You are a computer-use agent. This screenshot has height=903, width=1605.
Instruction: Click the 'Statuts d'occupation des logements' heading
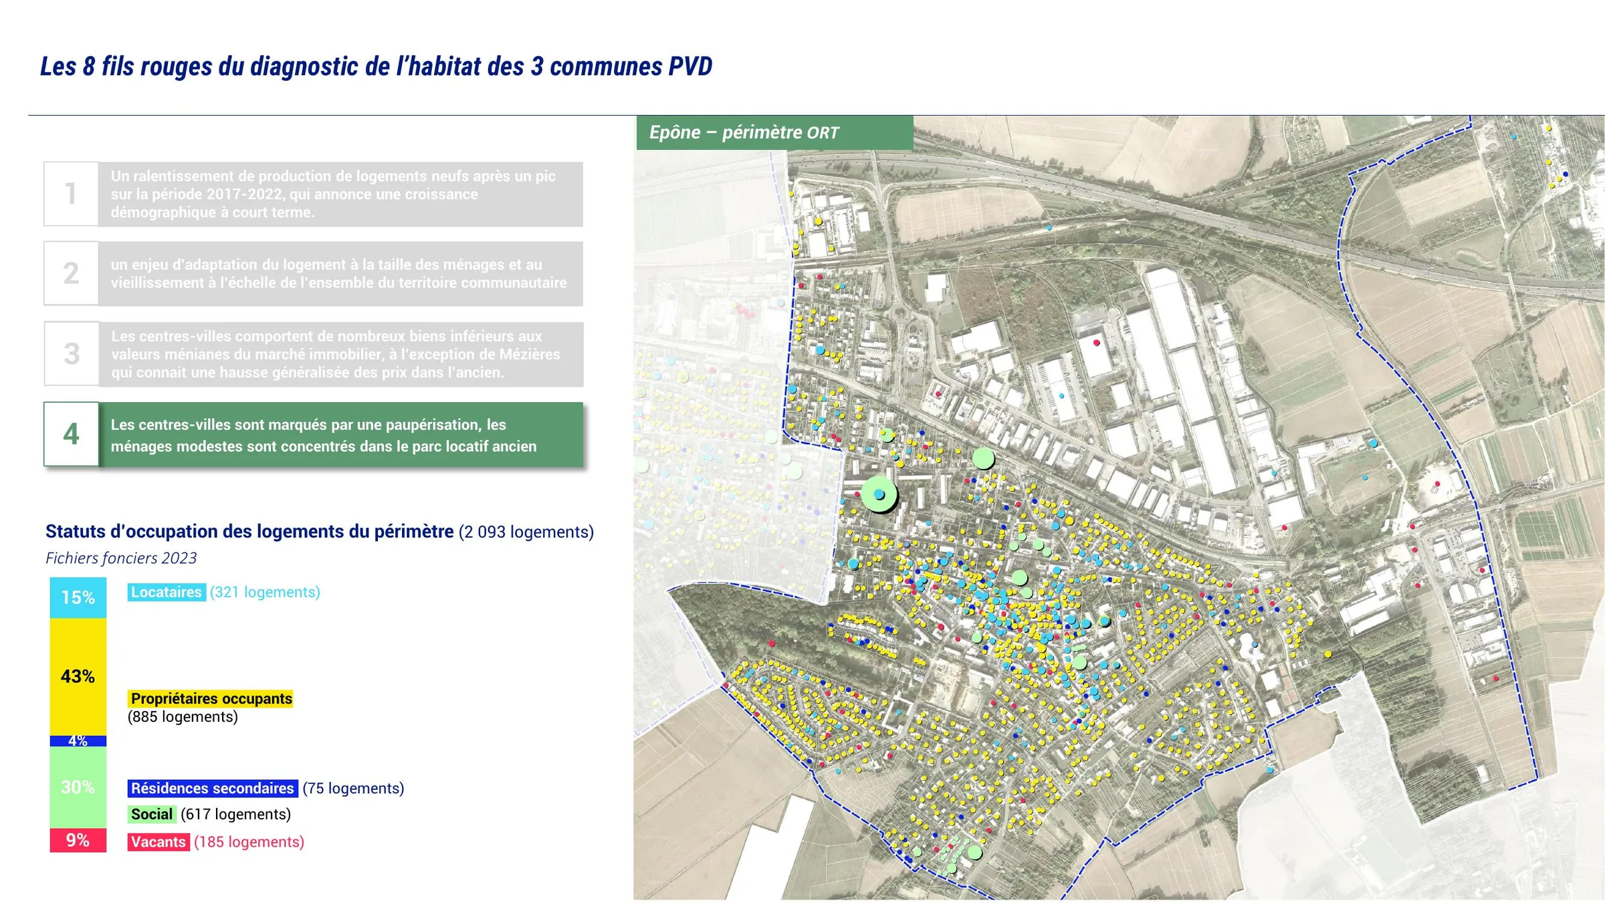[x=249, y=532]
